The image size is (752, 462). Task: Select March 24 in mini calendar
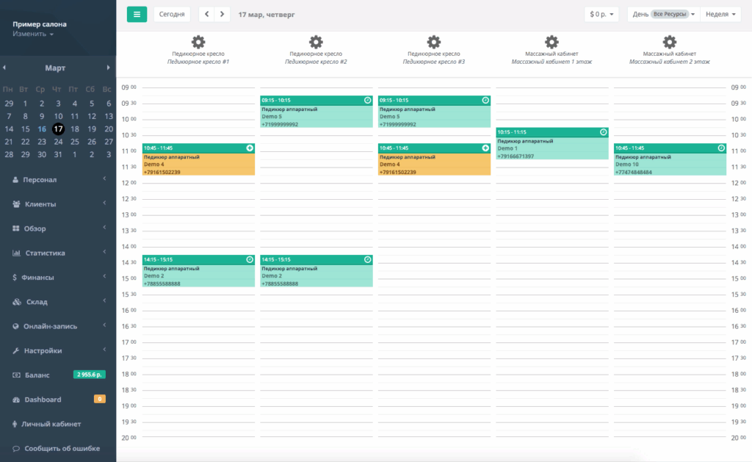coord(58,142)
